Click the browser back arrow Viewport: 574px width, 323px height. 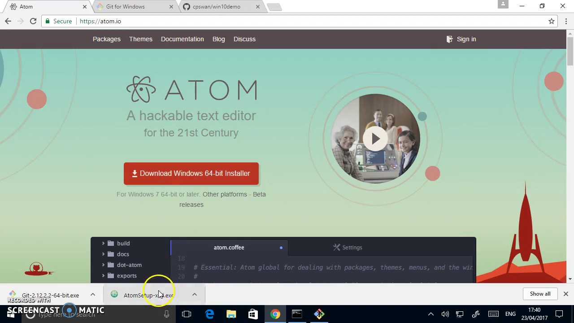[8, 21]
